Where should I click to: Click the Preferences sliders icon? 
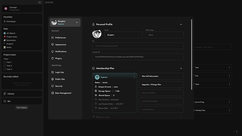53,38
